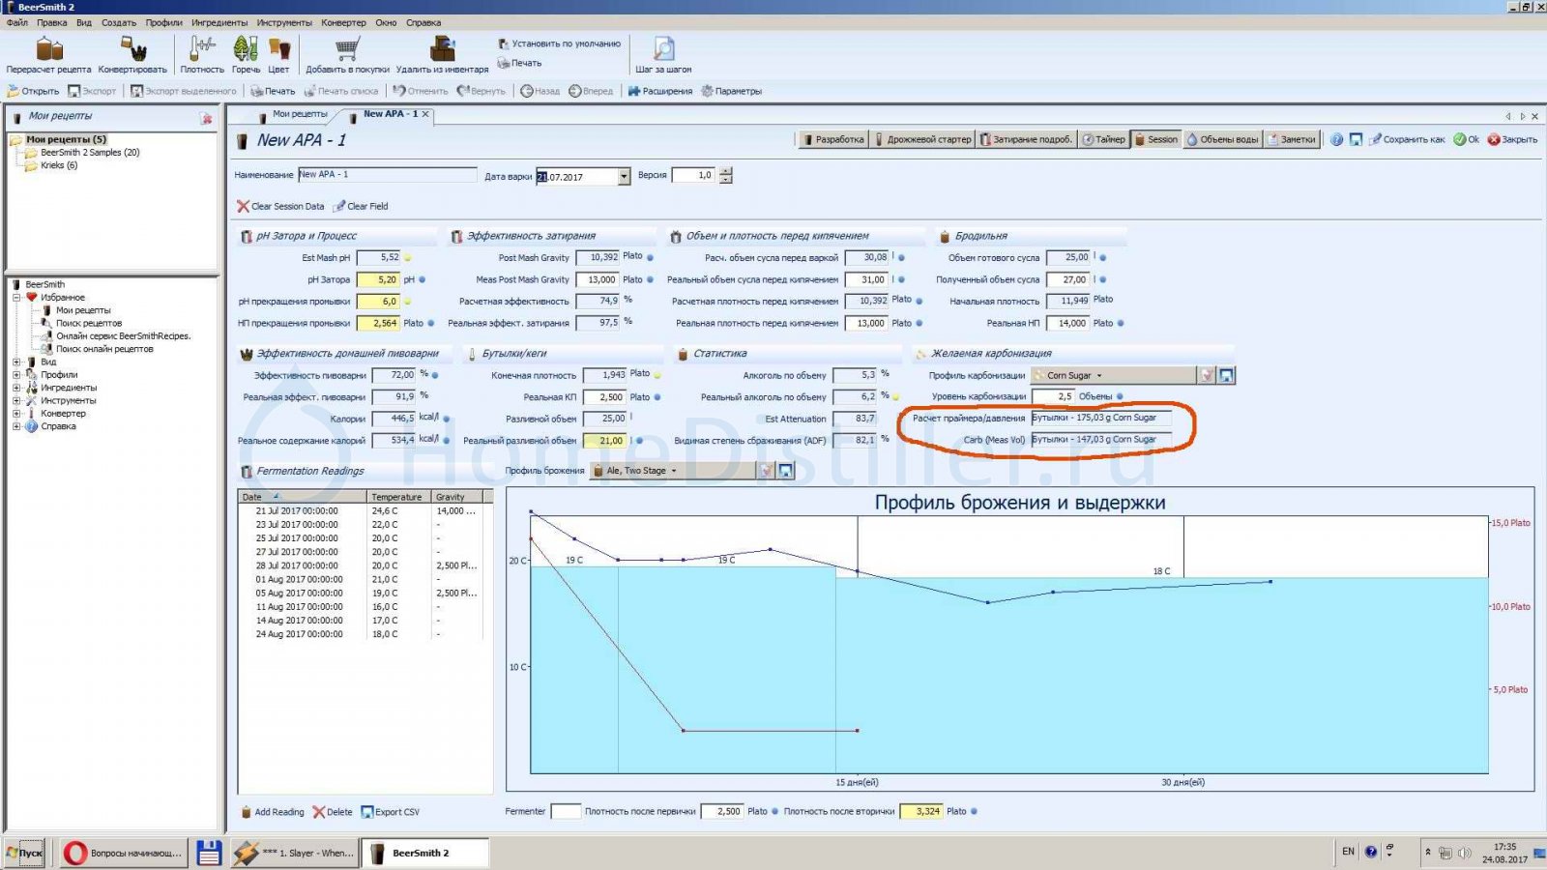The height and width of the screenshot is (870, 1547).
Task: Click the red Закрыть button
Action: click(x=1512, y=139)
